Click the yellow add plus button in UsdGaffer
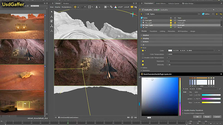The image size is (223, 125). click(x=142, y=14)
